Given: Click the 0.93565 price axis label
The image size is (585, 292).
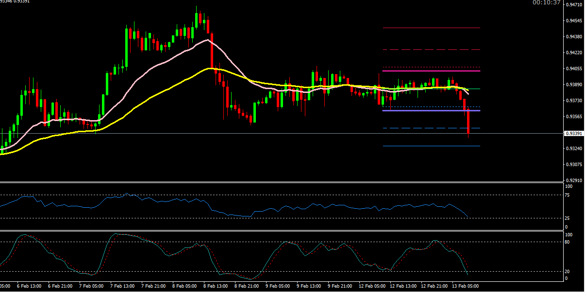Looking at the screenshot, I should (x=575, y=117).
